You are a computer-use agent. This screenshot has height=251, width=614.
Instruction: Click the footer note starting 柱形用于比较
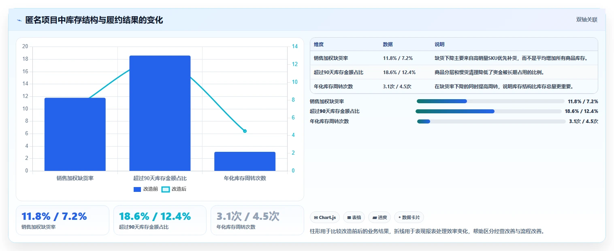click(x=427, y=232)
